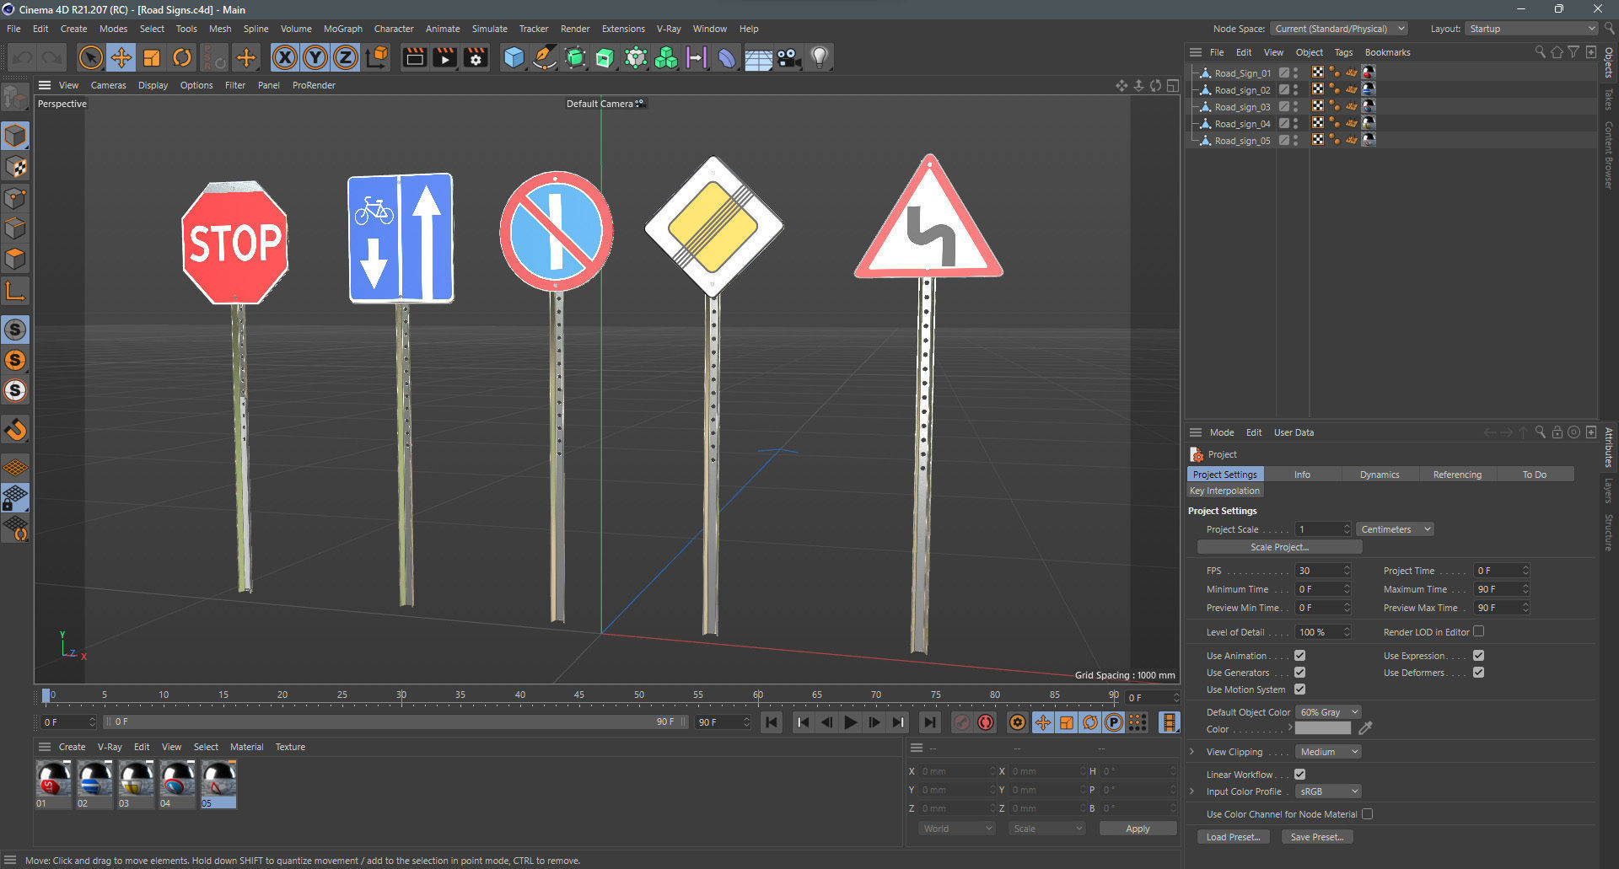Click the Pen spline tool icon
This screenshot has width=1619, height=869.
[x=546, y=57]
